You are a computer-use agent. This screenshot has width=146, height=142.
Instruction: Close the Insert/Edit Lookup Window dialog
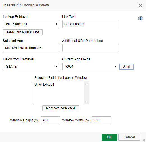click(140, 6)
